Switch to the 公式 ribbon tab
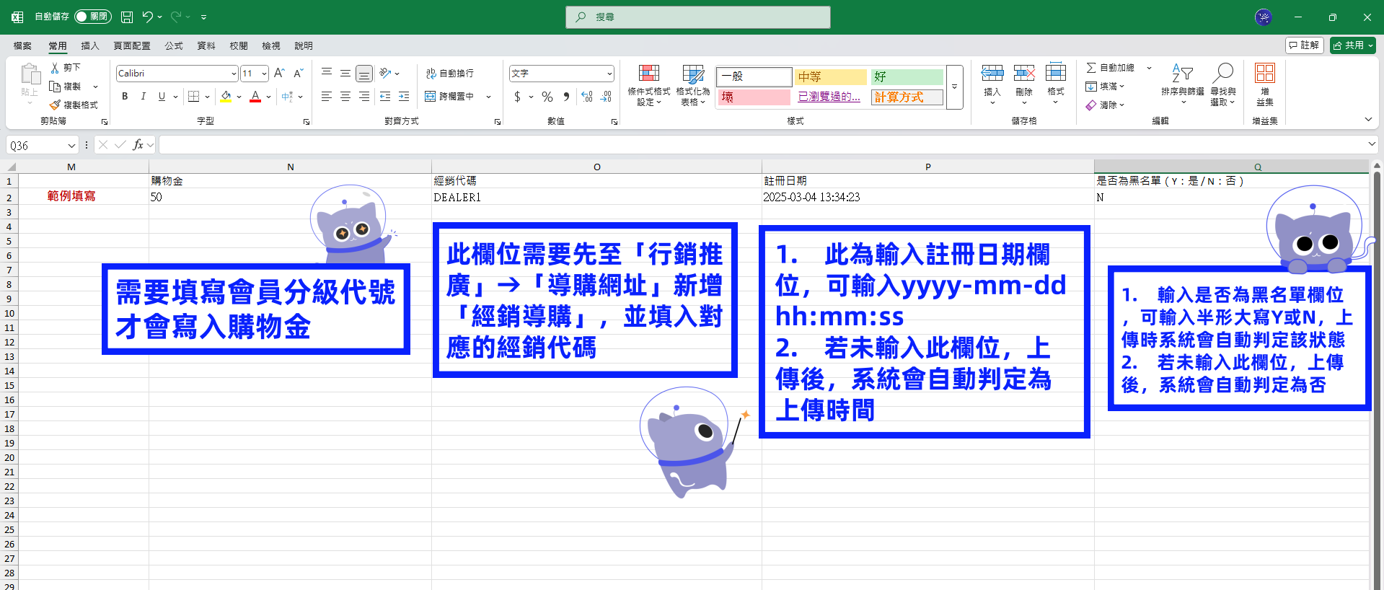Screen dimensions: 1384x590 pos(174,45)
